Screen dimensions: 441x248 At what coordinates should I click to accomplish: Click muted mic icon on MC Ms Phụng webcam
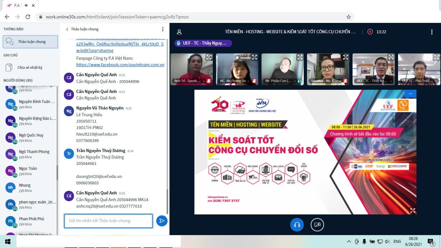[x=254, y=81]
